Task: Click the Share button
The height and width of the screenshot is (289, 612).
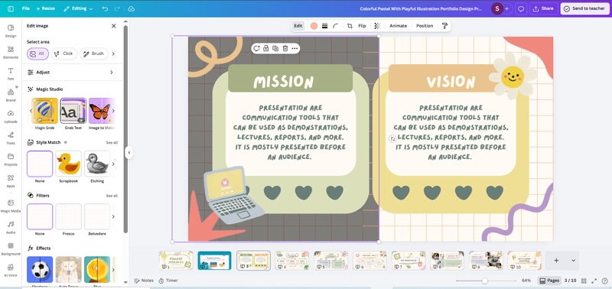Action: pos(543,8)
